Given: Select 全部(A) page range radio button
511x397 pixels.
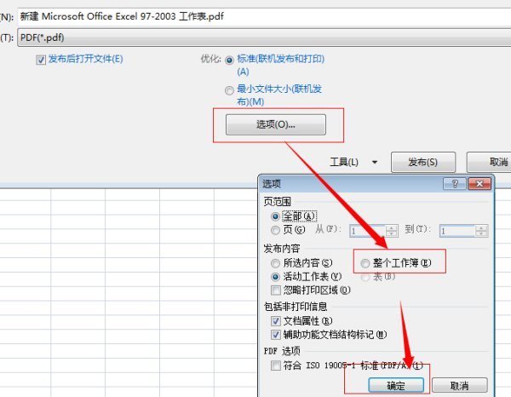Looking at the screenshot, I should [275, 216].
